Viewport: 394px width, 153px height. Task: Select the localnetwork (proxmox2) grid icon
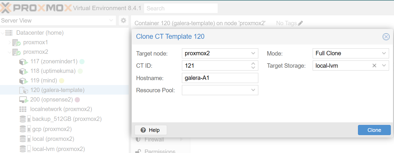tap(23, 109)
